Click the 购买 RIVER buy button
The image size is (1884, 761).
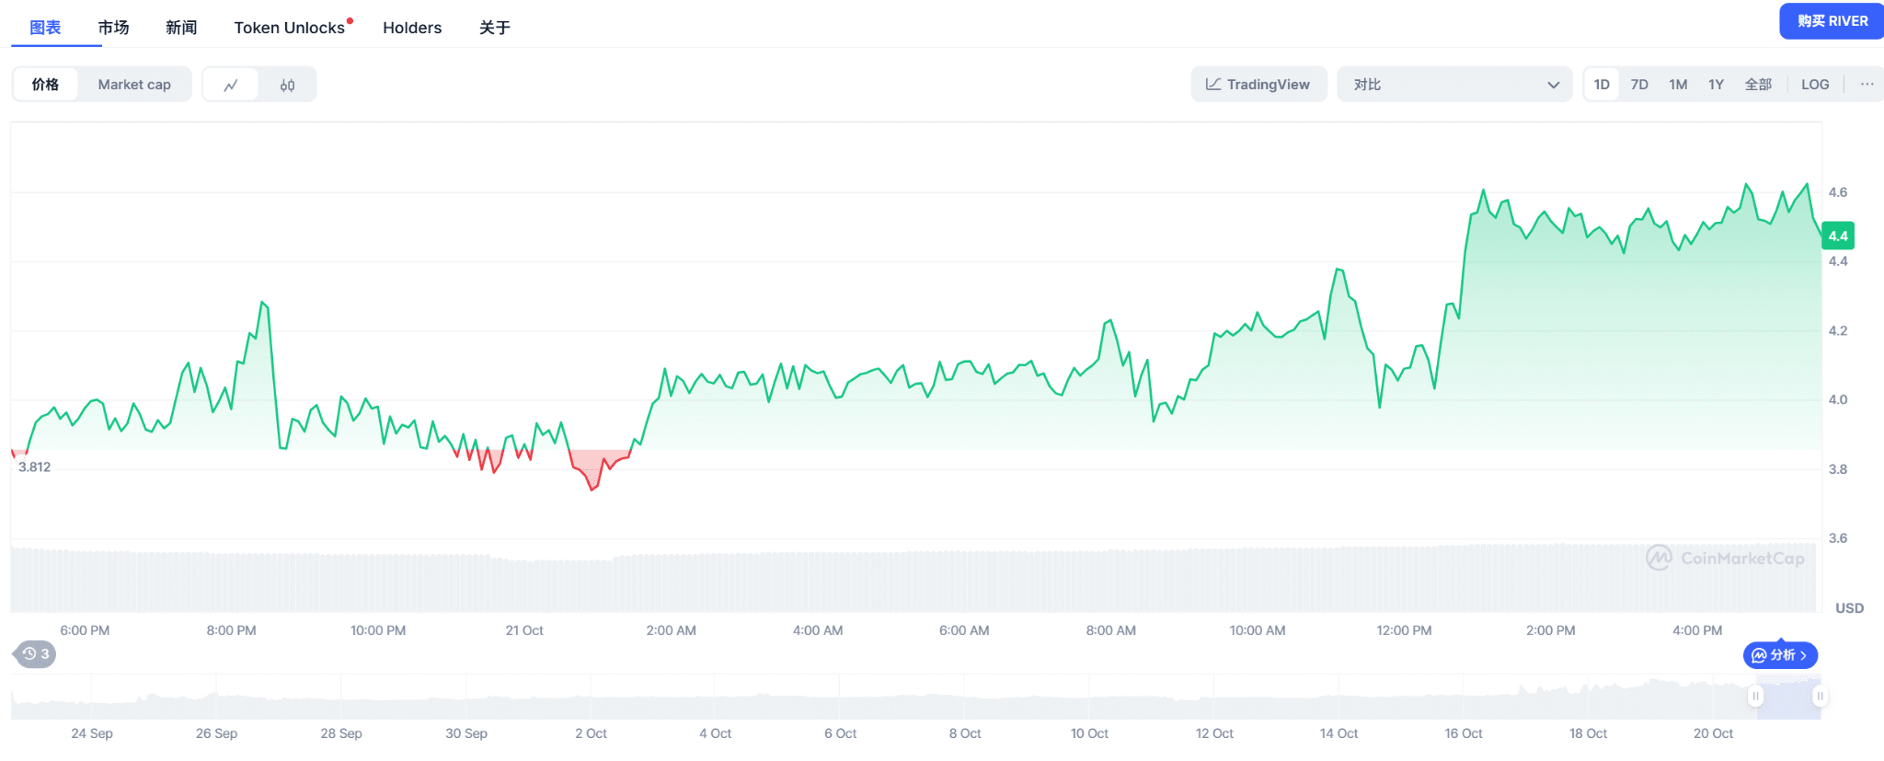click(1832, 21)
